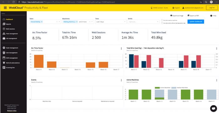Open the chat support bubble icon
219x113 pixels.
click(x=214, y=108)
